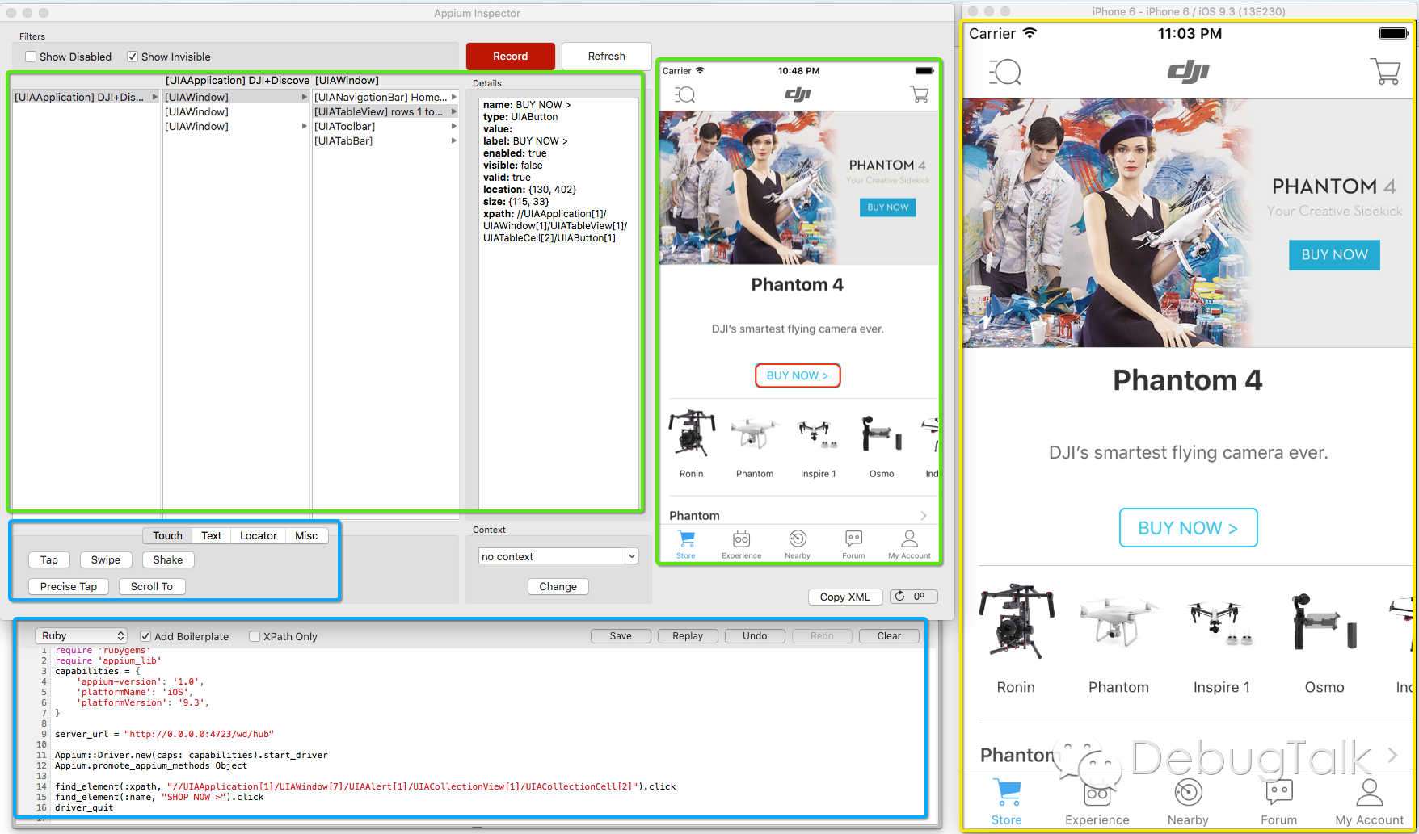
Task: Switch to the Misc tab
Action: 306,535
